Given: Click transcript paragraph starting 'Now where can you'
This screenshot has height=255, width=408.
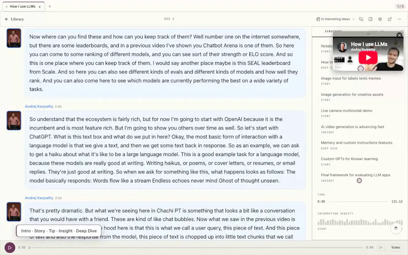Looking at the screenshot, I should click(x=165, y=63).
